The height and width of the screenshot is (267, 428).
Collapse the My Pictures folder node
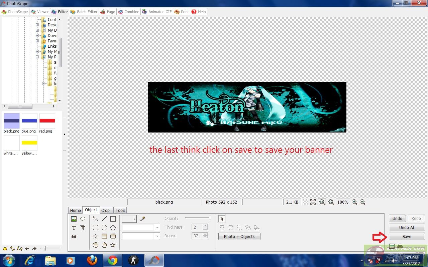coord(37,57)
